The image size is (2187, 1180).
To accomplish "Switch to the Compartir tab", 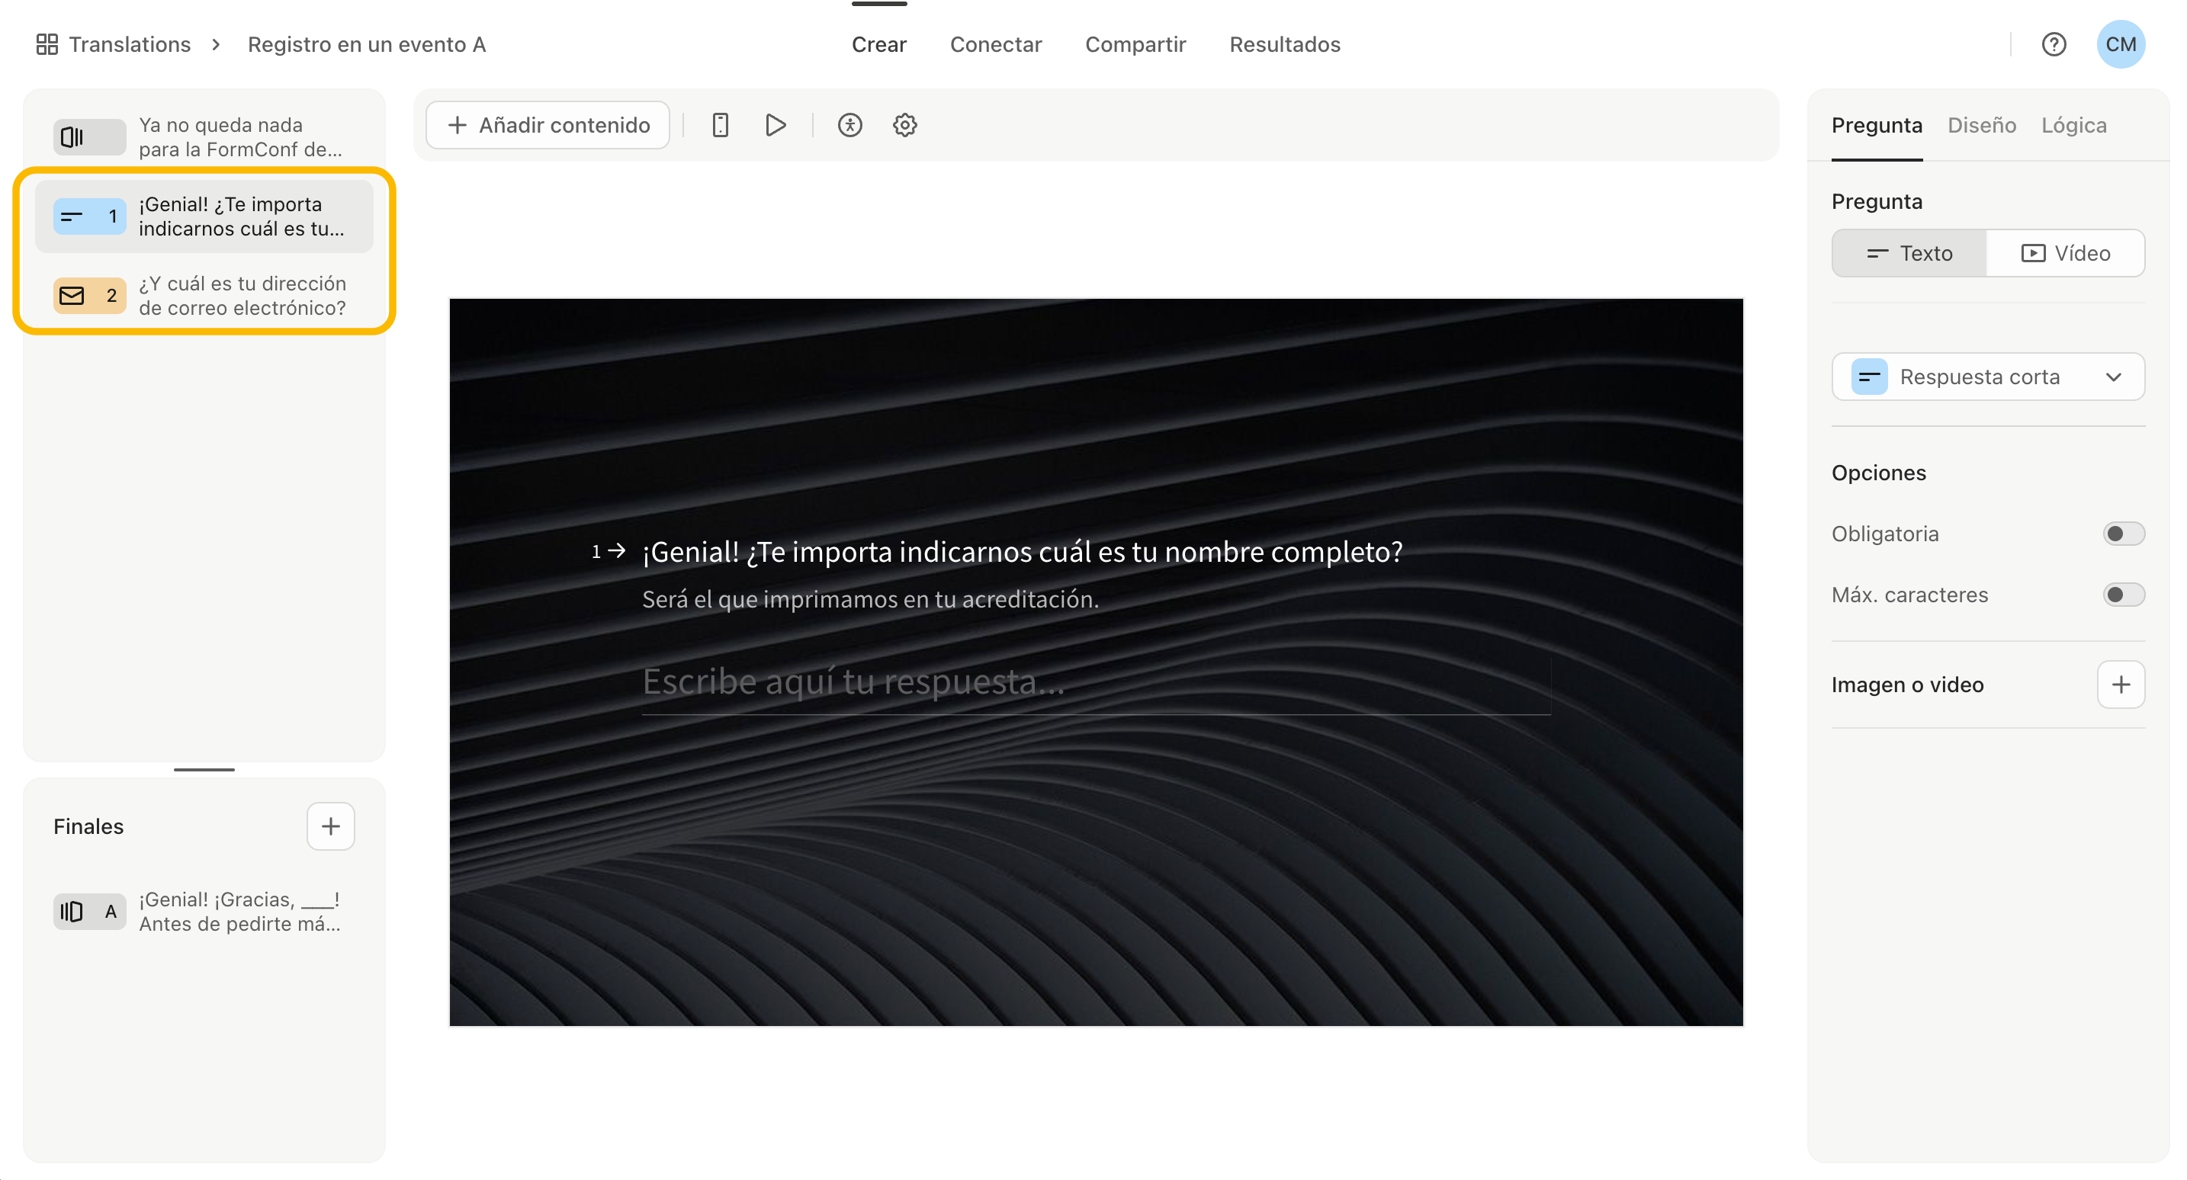I will pyautogui.click(x=1135, y=44).
